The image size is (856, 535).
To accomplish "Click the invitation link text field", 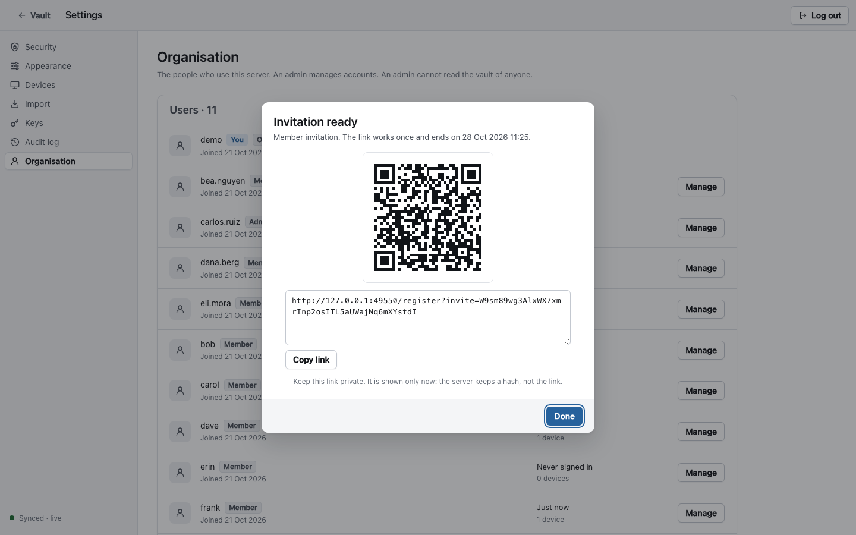I will pyautogui.click(x=428, y=317).
